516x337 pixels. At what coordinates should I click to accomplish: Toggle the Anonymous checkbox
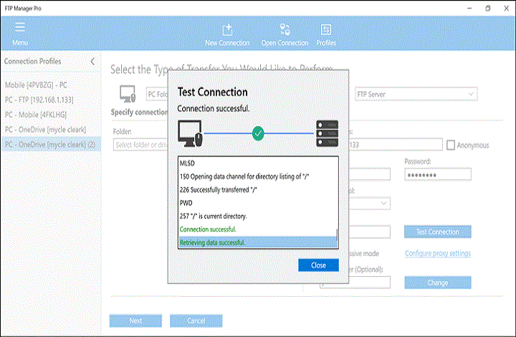click(x=451, y=145)
